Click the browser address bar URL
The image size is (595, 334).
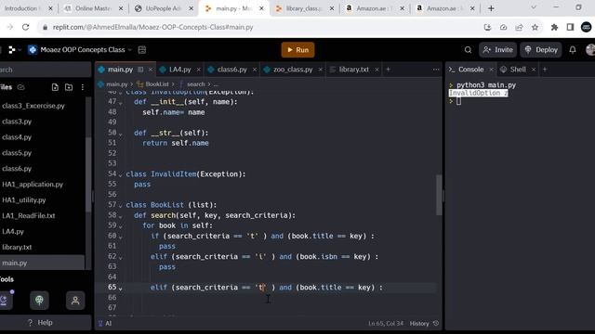tap(152, 27)
